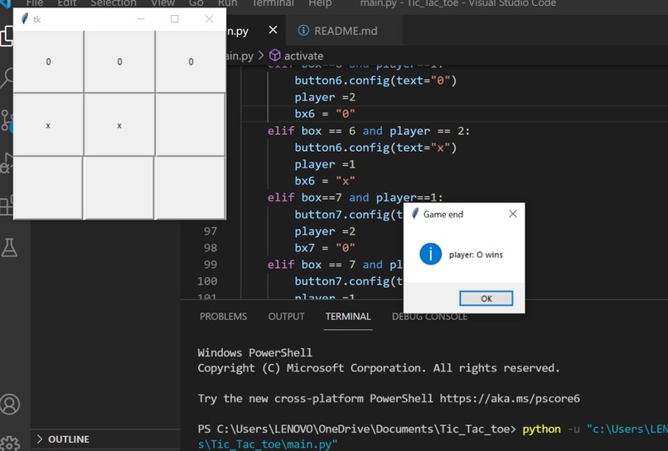
Task: Close the Game end dialog
Action: [x=513, y=214]
